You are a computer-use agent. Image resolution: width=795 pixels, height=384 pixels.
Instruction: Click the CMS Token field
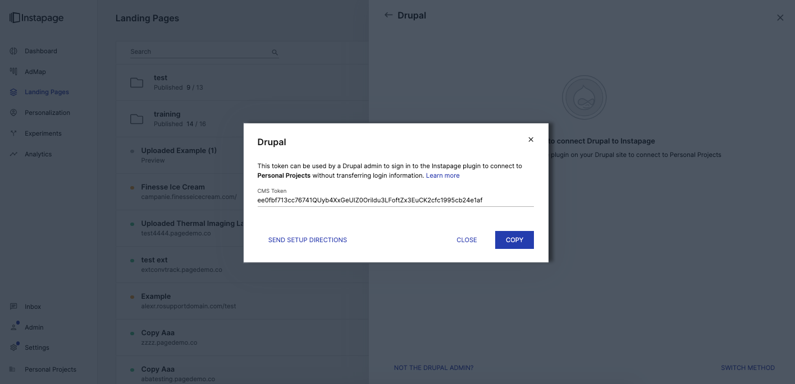(395, 200)
